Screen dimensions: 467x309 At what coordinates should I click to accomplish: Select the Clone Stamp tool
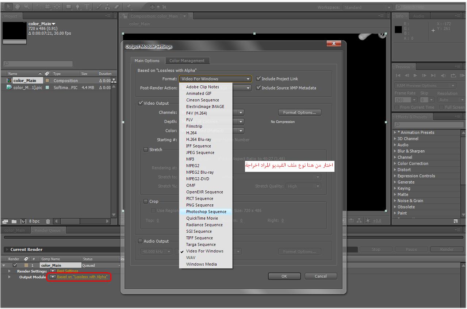(108, 7)
